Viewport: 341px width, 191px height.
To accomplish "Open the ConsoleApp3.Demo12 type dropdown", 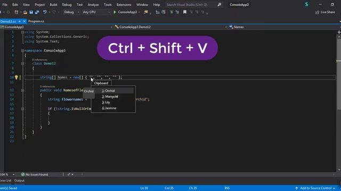I will point(170,27).
